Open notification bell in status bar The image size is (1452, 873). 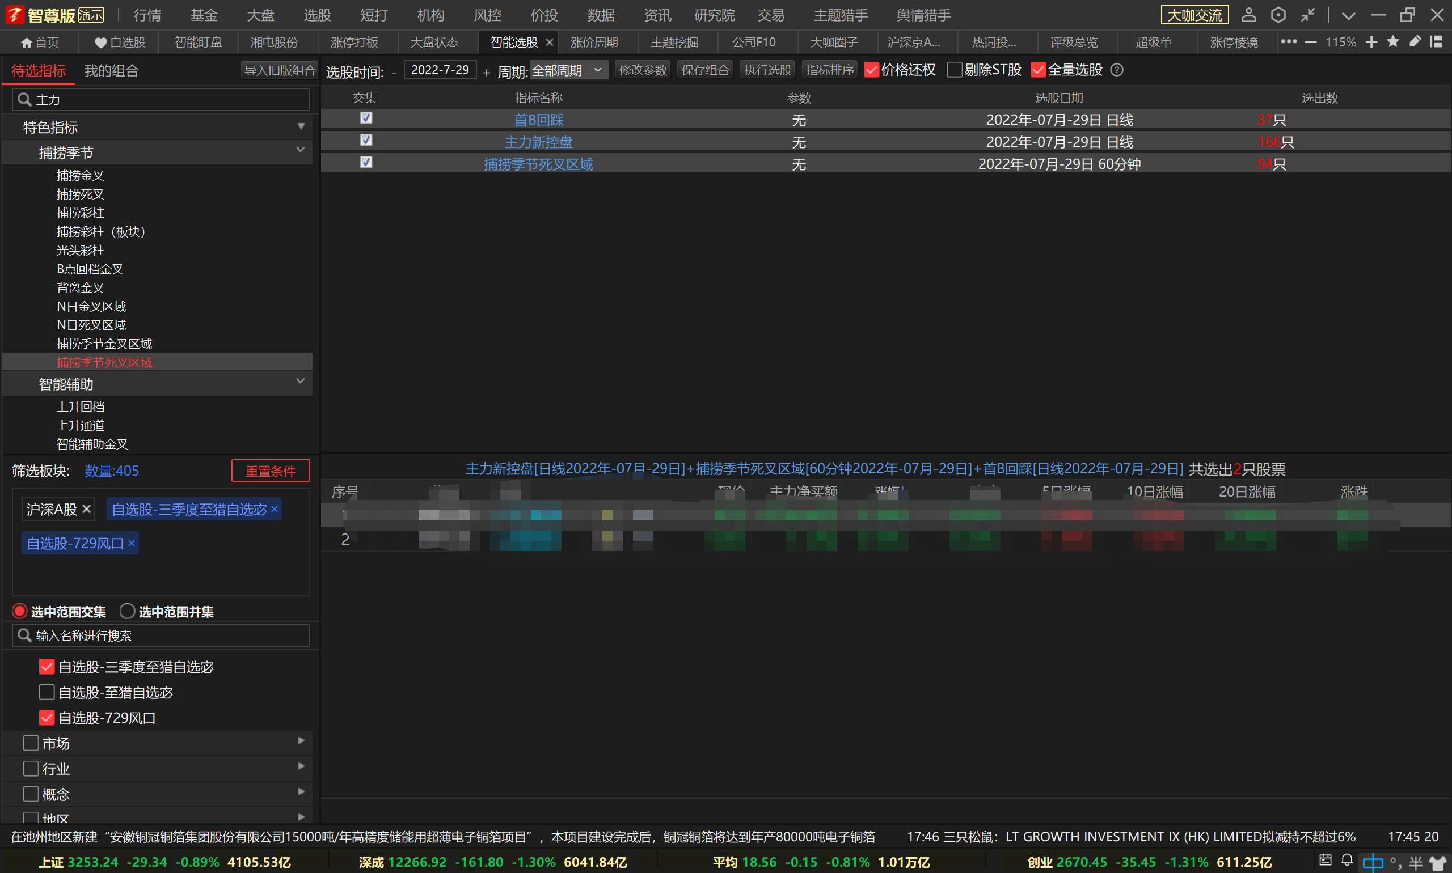point(1347,860)
